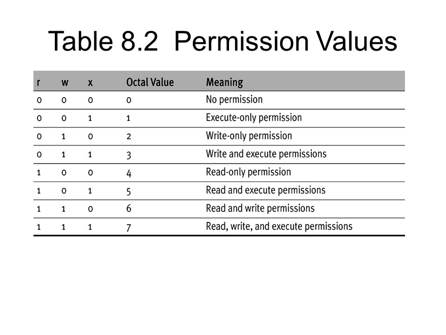Click octal value 5 cell

[129, 191]
